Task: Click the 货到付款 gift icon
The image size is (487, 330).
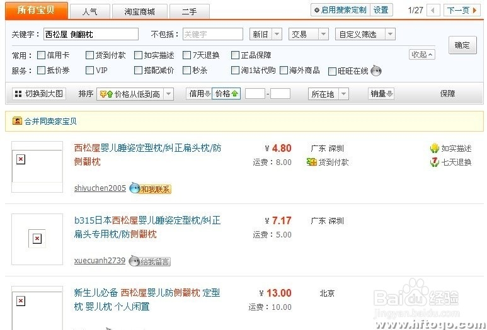Action: (x=311, y=162)
